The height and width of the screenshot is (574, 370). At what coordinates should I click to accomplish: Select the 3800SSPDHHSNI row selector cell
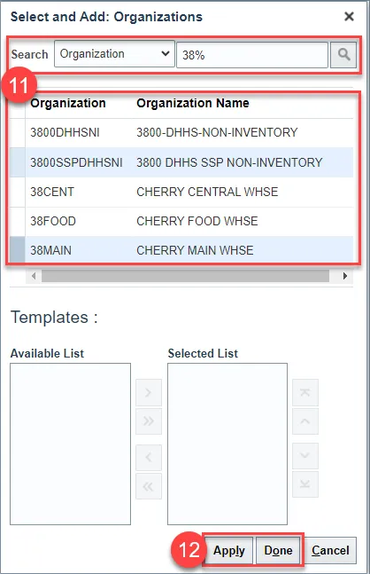17,162
